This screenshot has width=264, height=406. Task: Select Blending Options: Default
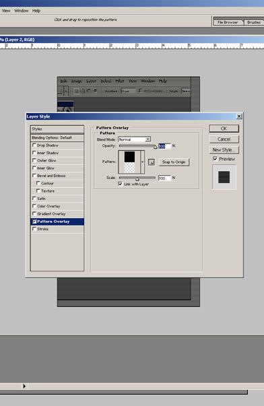point(57,138)
